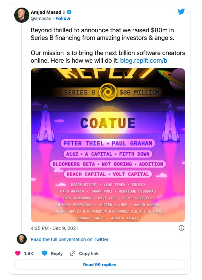Open the blog.replit.com/b link
The height and width of the screenshot is (280, 202).
tap(144, 61)
